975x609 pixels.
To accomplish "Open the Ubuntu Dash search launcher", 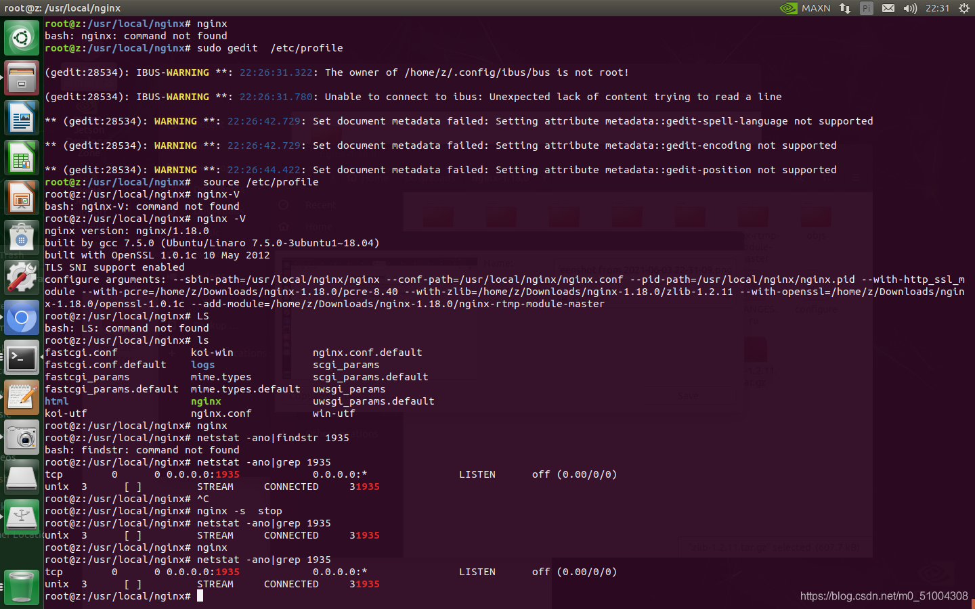I will [x=22, y=38].
